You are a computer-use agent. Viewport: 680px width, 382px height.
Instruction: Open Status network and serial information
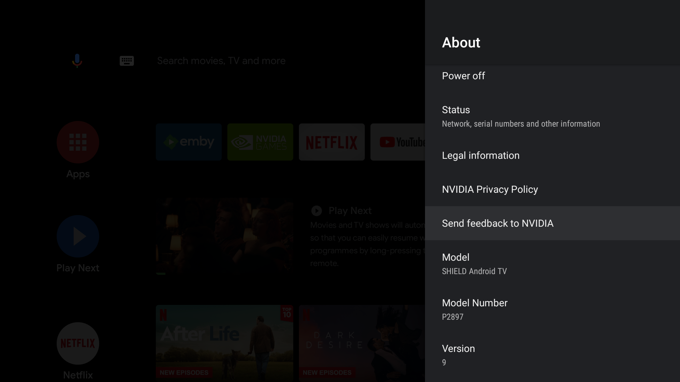tap(521, 116)
